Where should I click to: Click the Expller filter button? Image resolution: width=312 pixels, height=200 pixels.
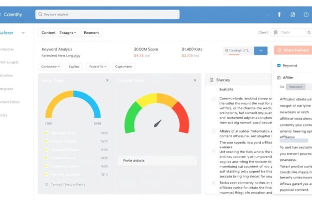tap(74, 66)
